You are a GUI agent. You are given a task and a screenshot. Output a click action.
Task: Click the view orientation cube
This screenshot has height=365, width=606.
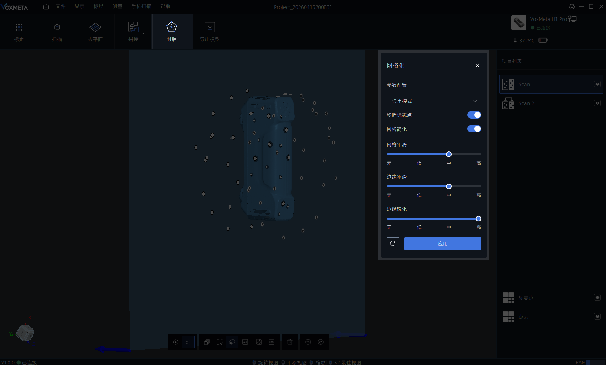(25, 332)
